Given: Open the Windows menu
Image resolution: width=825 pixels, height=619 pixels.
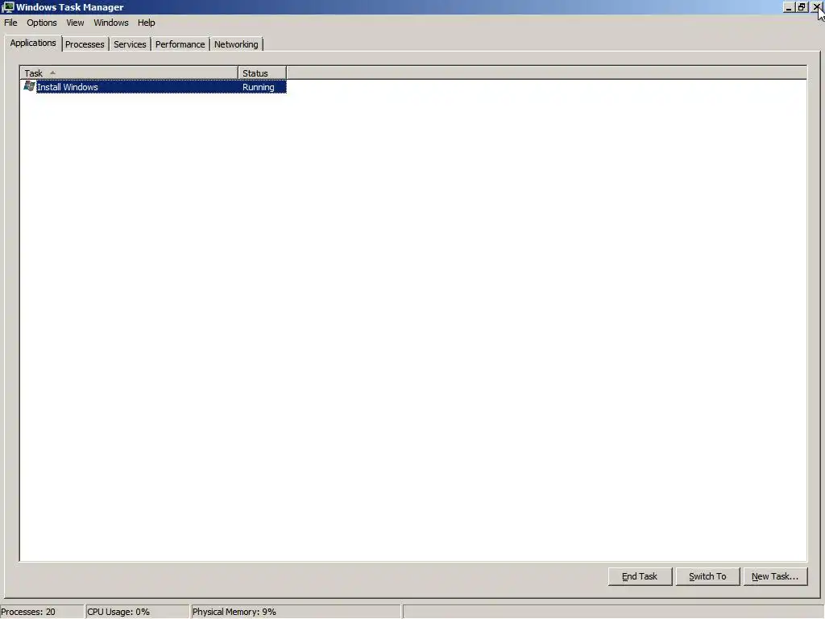Looking at the screenshot, I should [x=111, y=23].
